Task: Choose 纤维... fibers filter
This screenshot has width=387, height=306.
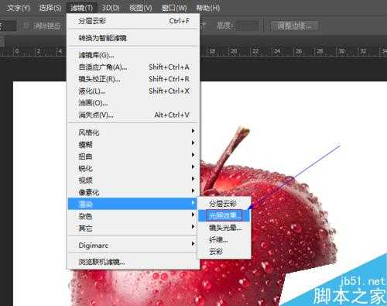Action: click(224, 239)
